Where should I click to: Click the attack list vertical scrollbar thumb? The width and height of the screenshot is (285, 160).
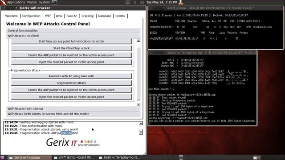(138, 73)
